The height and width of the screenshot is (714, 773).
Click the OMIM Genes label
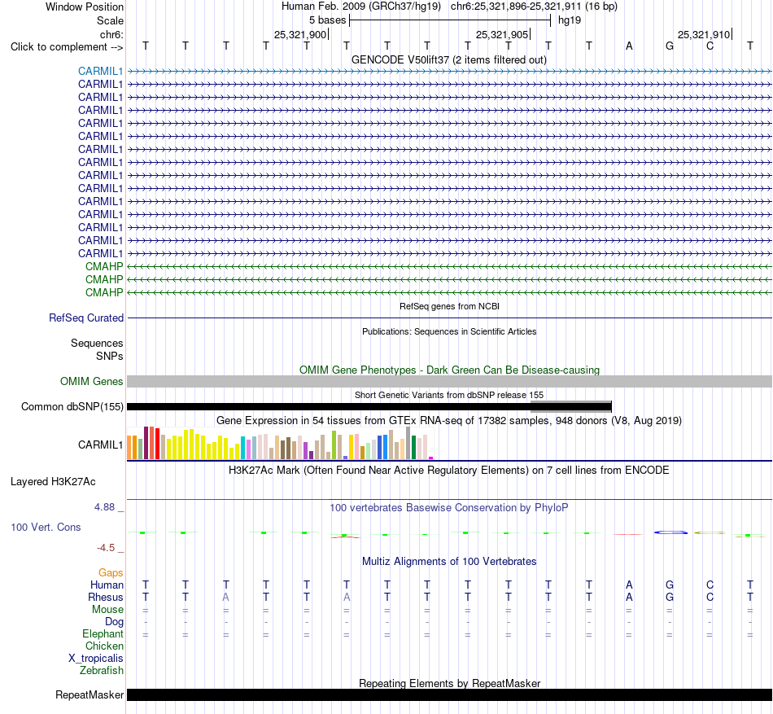[x=91, y=382]
